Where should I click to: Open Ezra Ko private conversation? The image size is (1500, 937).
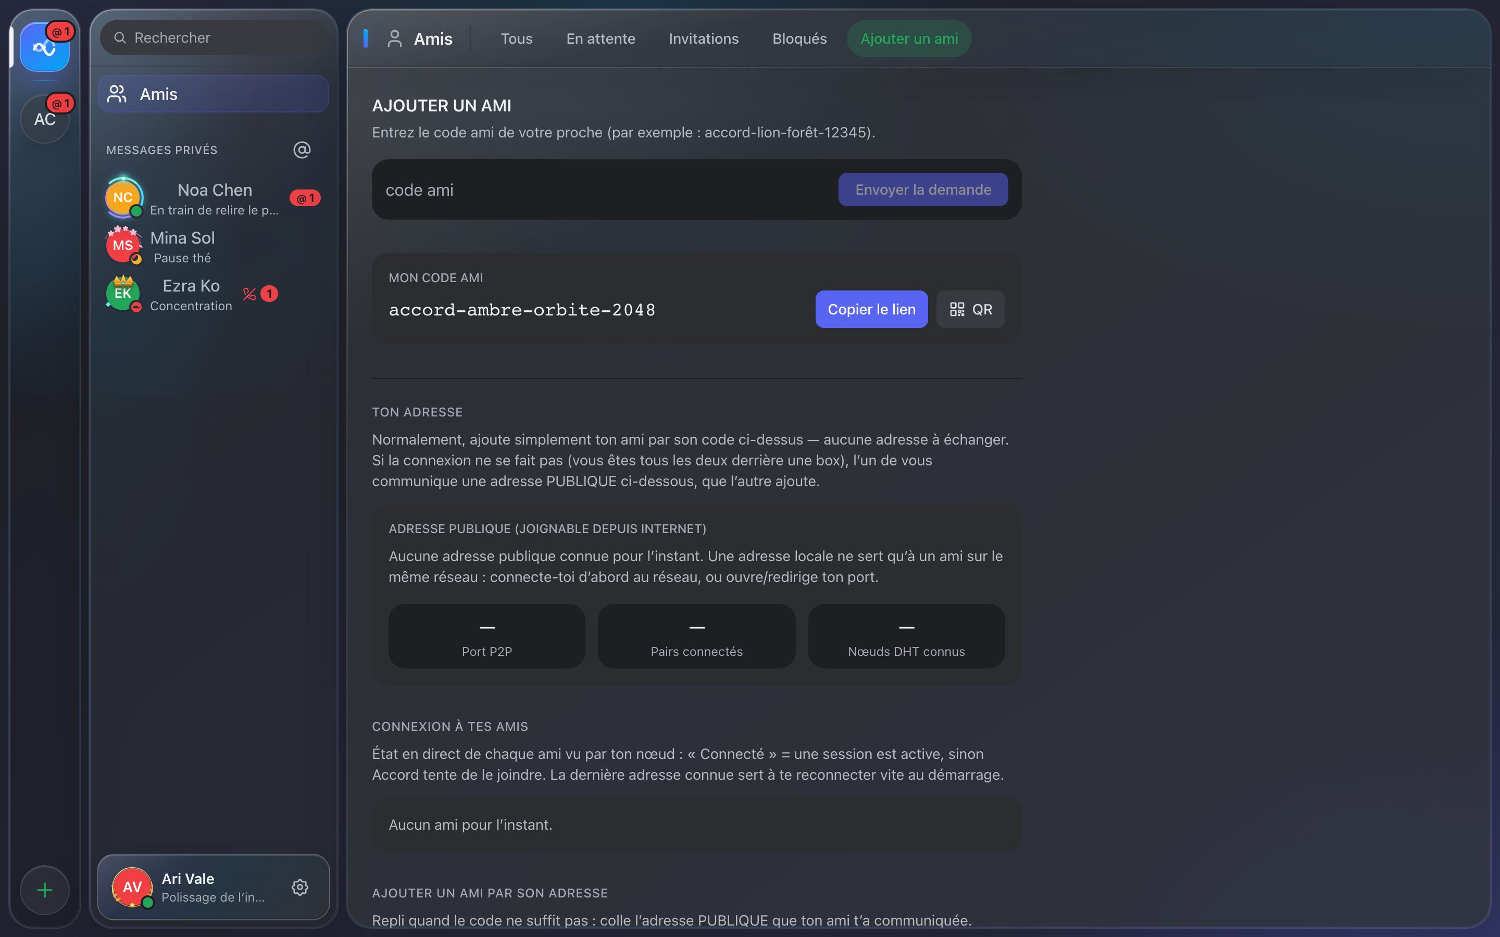coord(213,294)
